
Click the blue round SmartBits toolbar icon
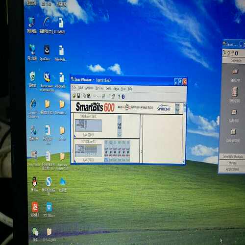pos(123,97)
